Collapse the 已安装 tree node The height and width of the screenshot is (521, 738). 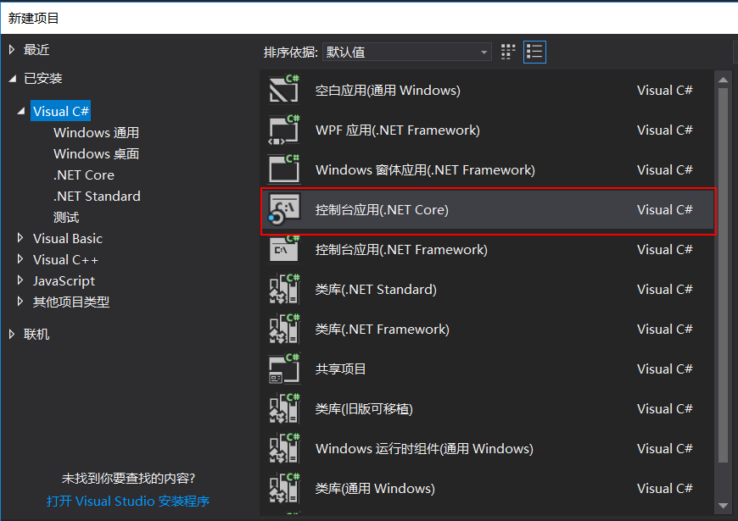point(13,79)
